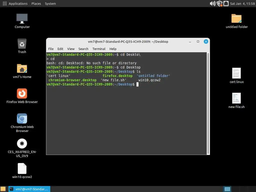Select vm7's Home folder icon
This screenshot has width=256, height=192.
tap(22, 68)
